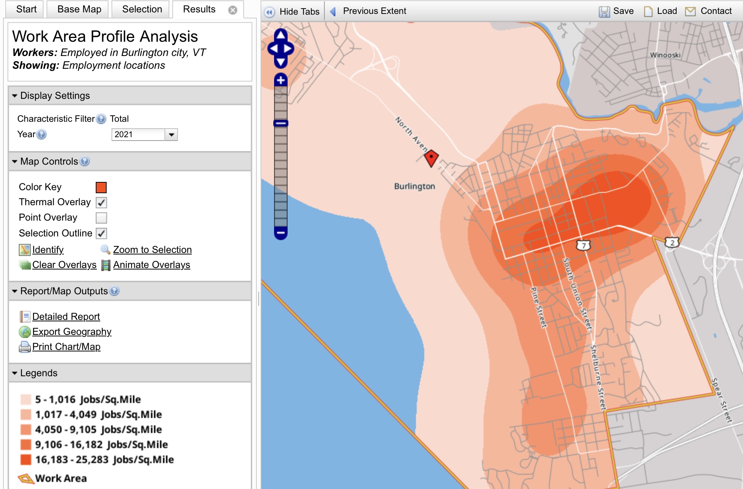Click the Zoom to Selection link
Screen dimensions: 743x489
152,250
